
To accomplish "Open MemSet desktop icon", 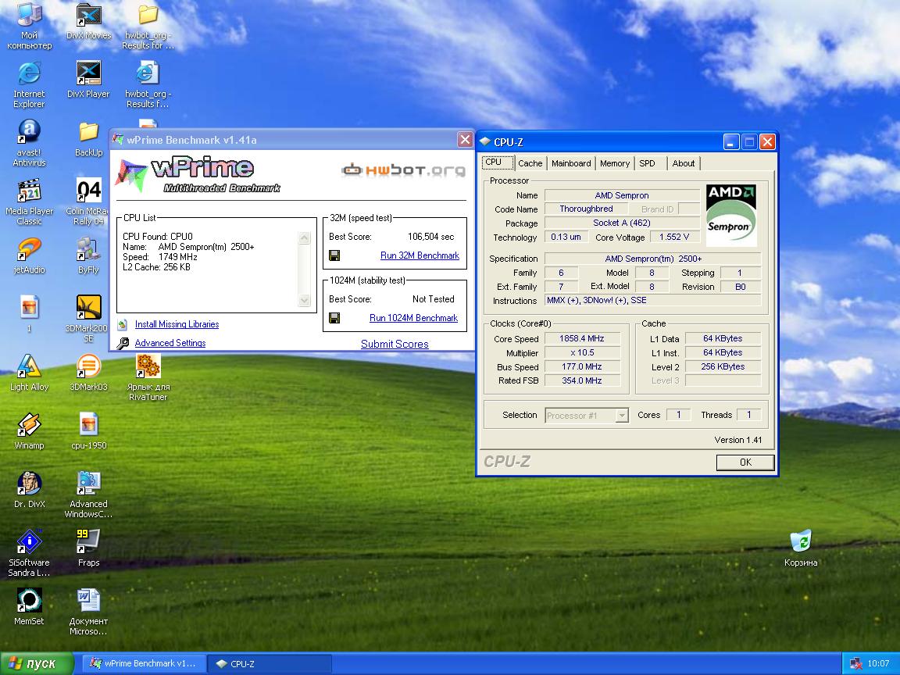I will point(29,607).
